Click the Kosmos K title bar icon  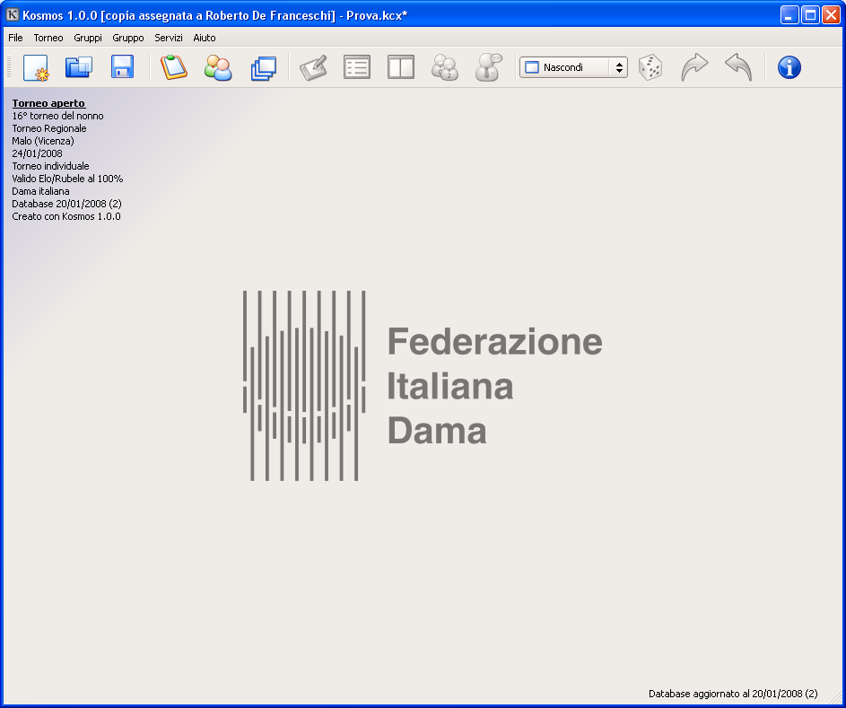(13, 14)
